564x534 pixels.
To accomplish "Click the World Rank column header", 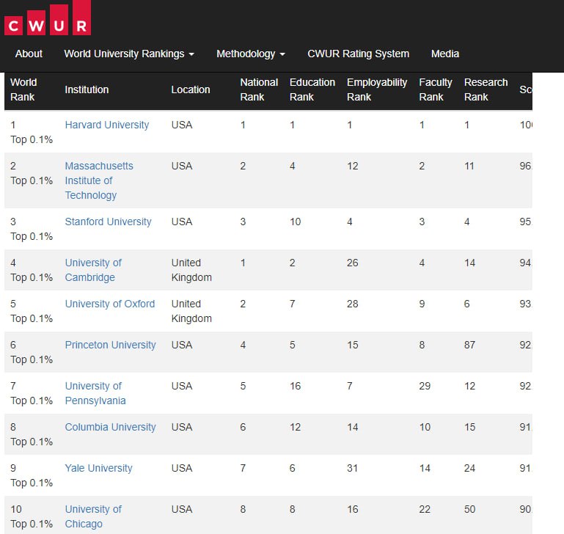I will coord(23,89).
